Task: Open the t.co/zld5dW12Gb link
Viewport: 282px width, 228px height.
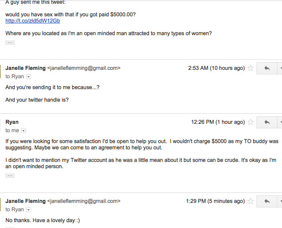Action: (x=33, y=21)
